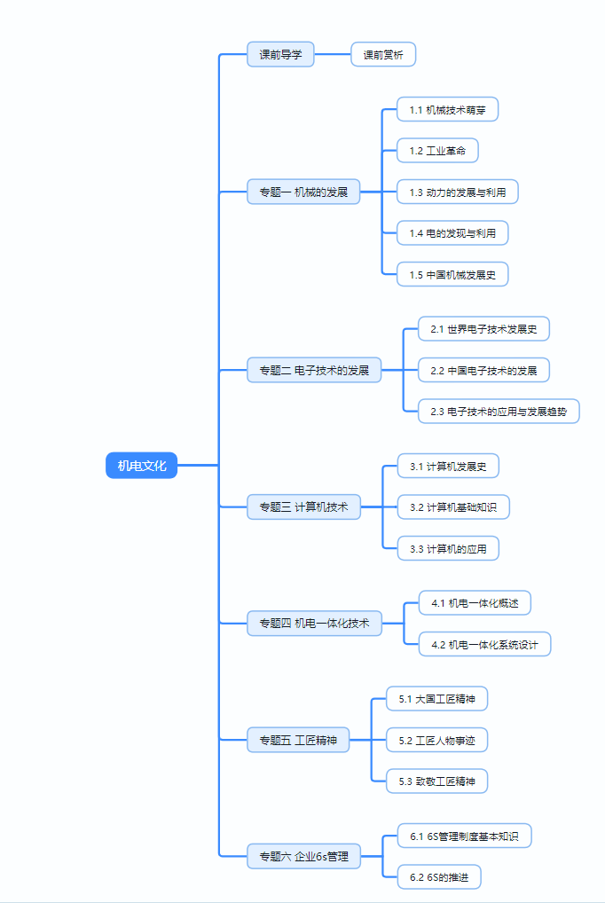Click node 2.3 电子技术的应用与发展趋势
Image resolution: width=605 pixels, height=903 pixels.
click(499, 412)
